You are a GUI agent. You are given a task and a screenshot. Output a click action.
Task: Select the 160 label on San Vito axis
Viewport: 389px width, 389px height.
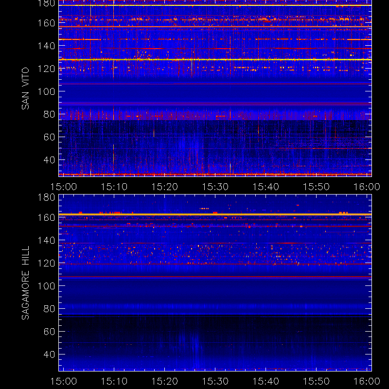coord(46,23)
